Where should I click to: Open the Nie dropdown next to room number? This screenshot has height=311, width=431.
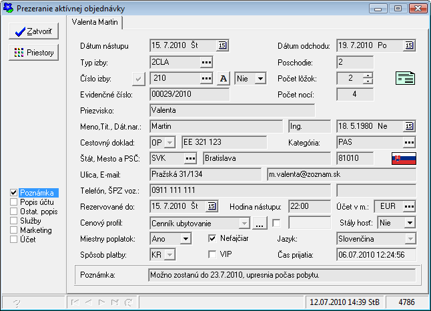(260, 79)
